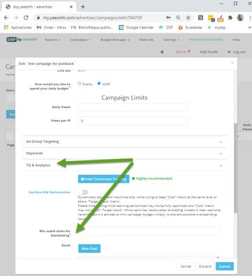Image resolution: width=252 pixels, height=276 pixels.
Task: Click the New Goal button
Action: 89,249
